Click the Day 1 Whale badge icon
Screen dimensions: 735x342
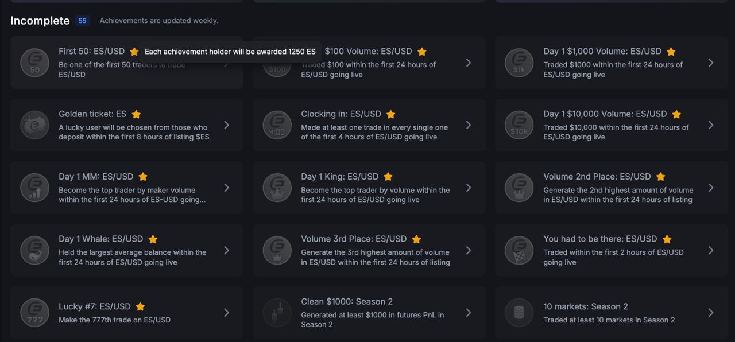click(35, 250)
